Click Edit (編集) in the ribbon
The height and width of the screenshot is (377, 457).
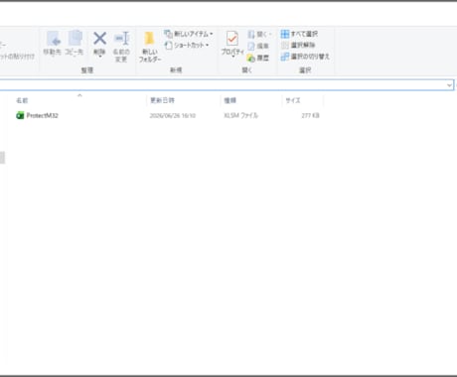point(258,46)
